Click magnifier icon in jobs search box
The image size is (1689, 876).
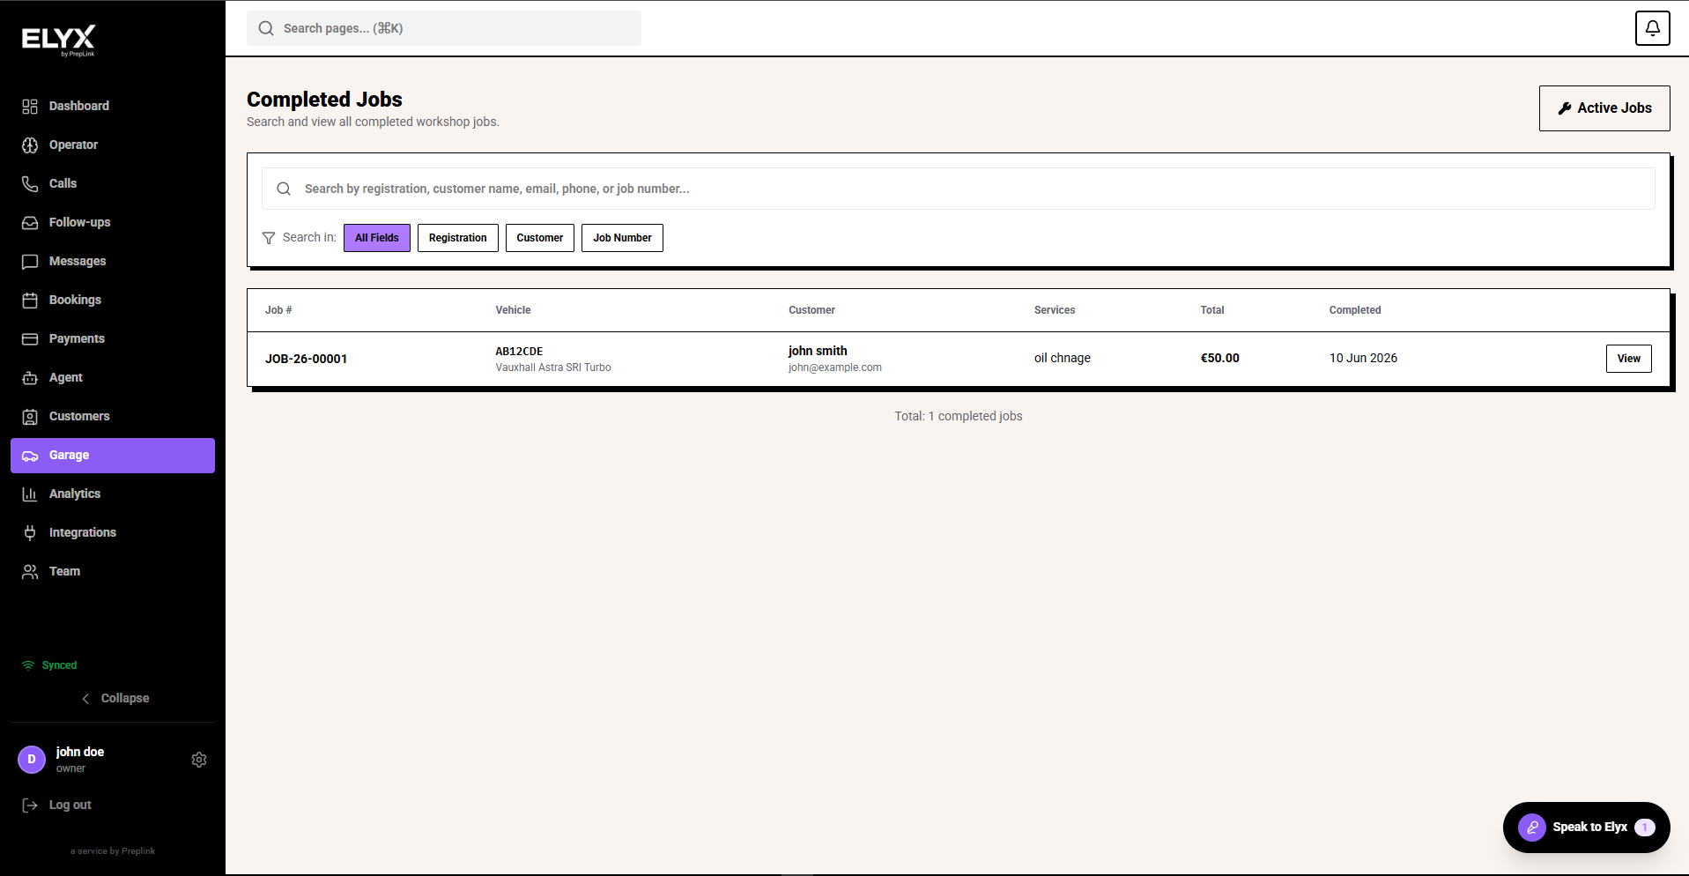coord(284,189)
